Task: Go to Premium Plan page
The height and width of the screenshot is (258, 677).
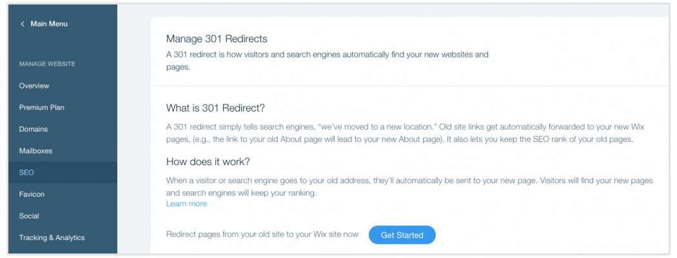Action: tap(42, 108)
